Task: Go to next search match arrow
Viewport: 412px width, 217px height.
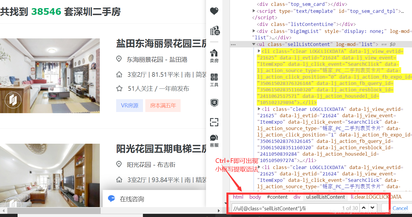Action: [372, 208]
